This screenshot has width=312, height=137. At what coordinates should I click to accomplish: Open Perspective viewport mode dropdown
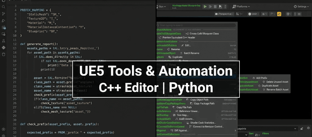(x=224, y=14)
